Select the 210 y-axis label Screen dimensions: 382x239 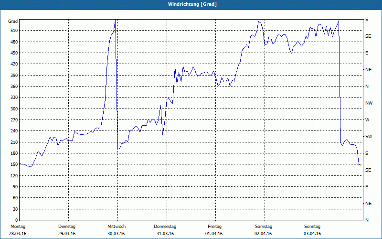point(14,142)
